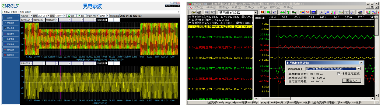The width and height of the screenshot is (381, 106).
Task: Click the print icon in FRAS2000 toolbar
Action: point(199,12)
